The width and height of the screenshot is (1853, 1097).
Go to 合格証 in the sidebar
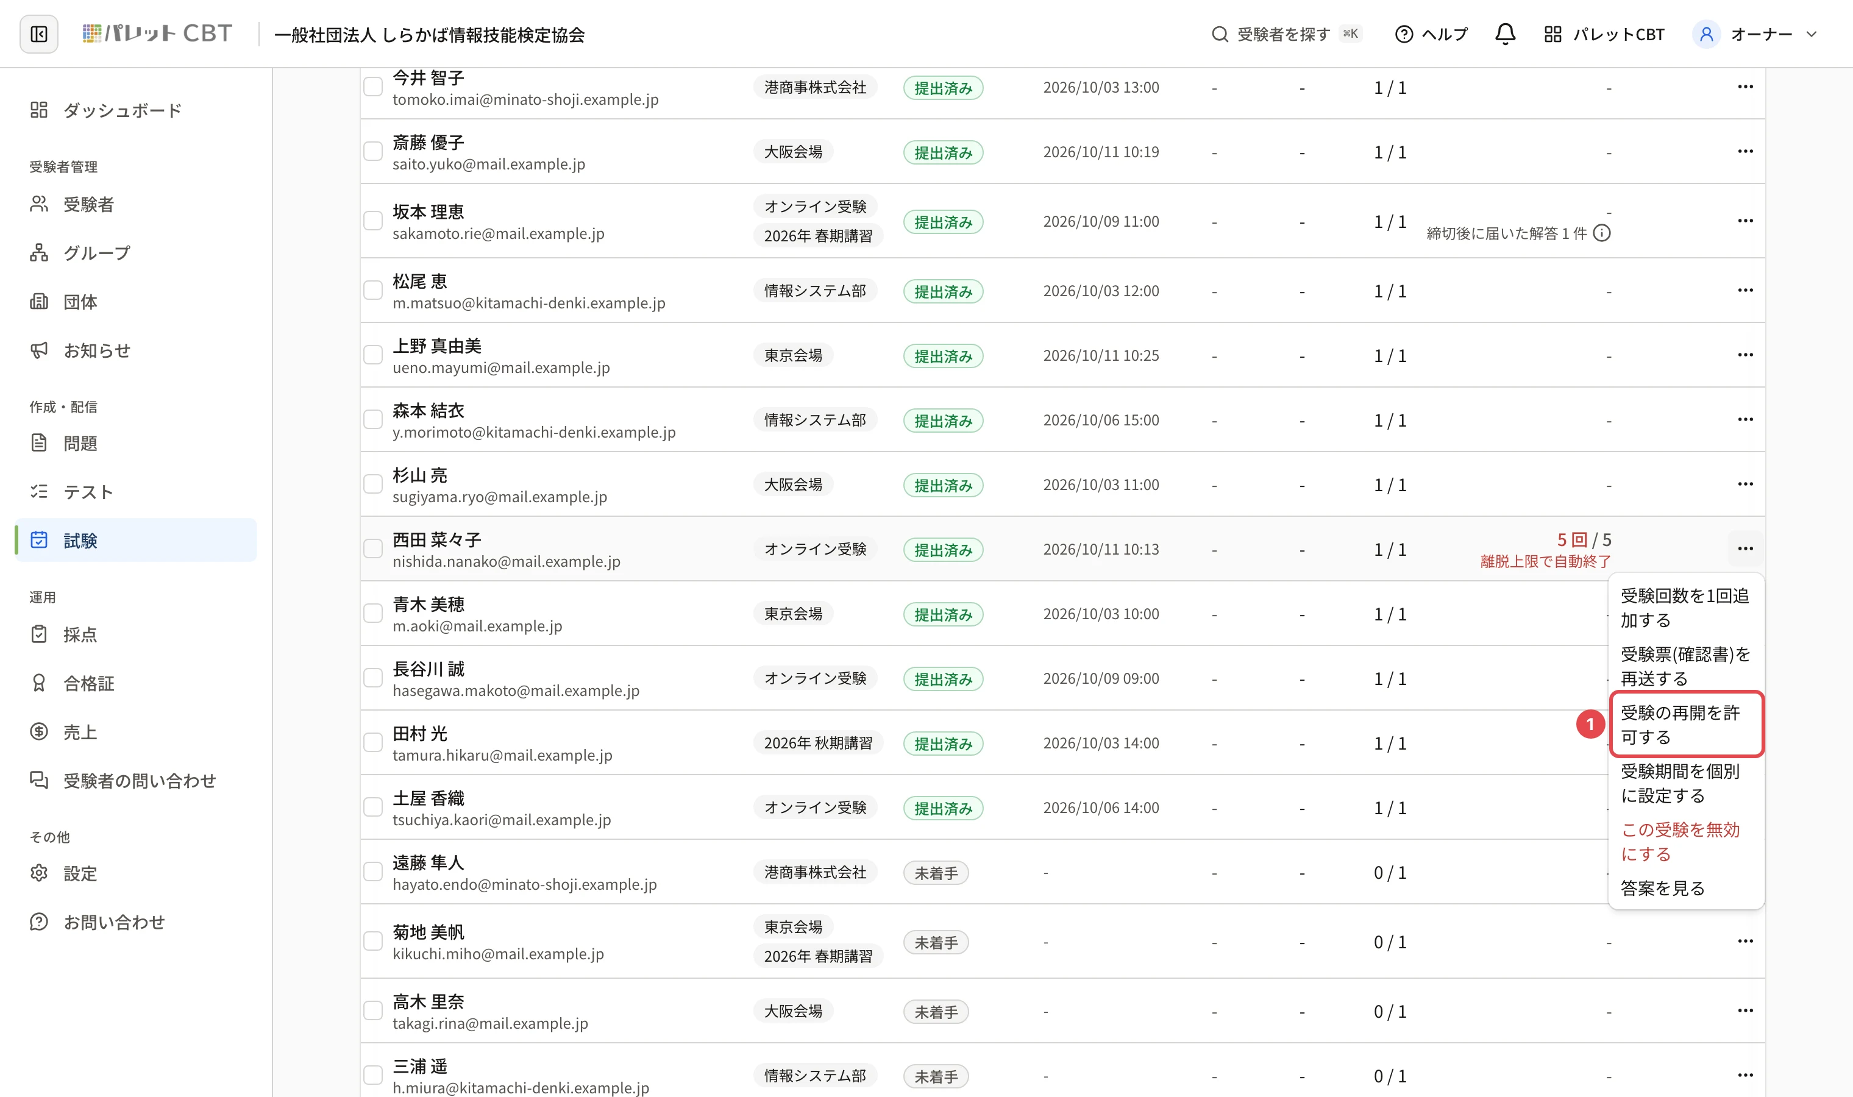coord(136,683)
